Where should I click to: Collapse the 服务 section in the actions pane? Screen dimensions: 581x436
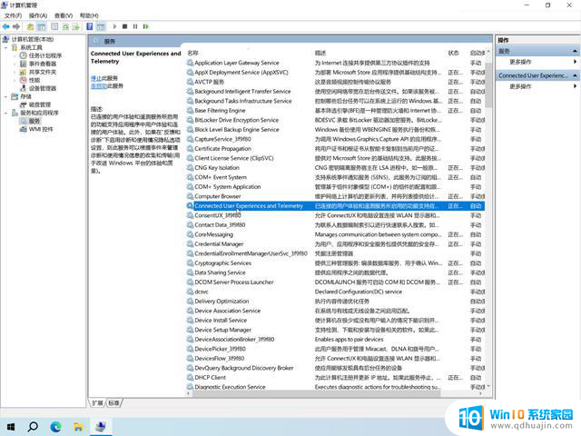click(575, 51)
